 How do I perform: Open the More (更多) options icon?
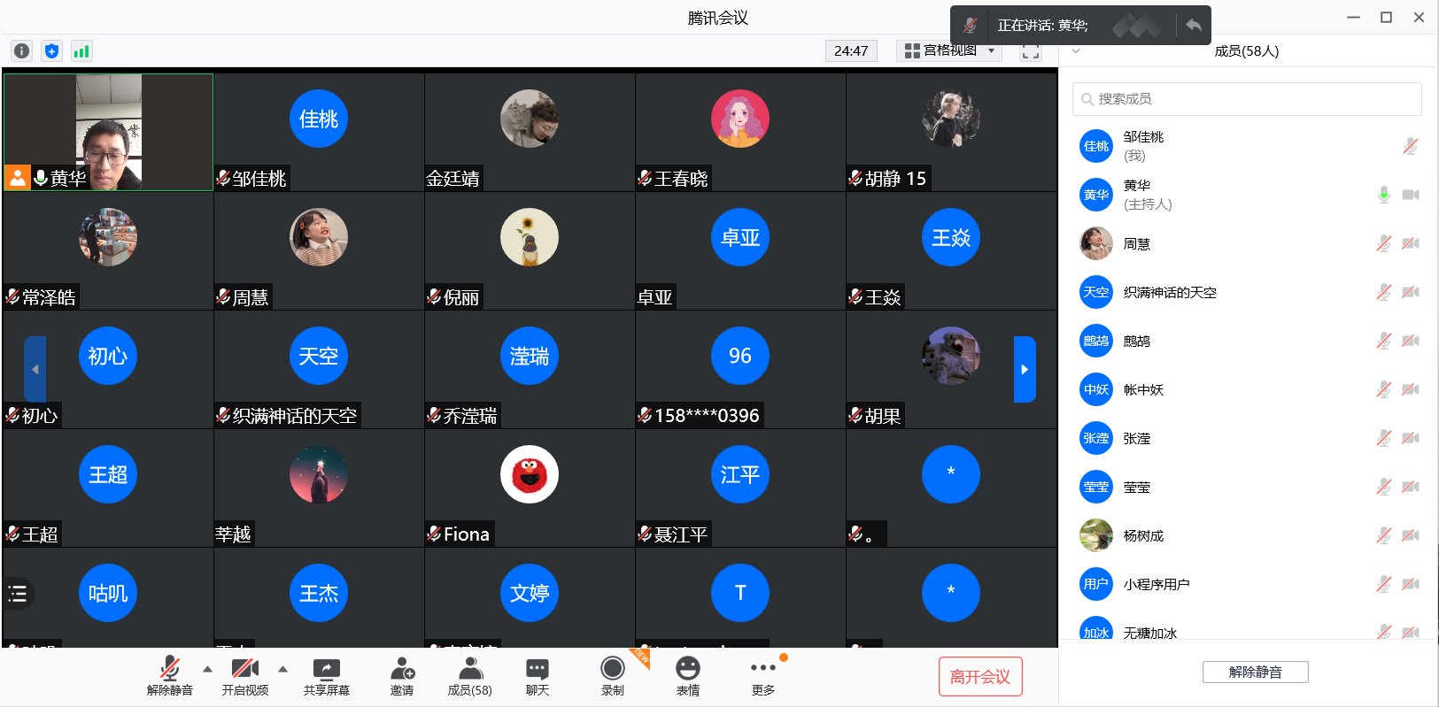pos(762,677)
